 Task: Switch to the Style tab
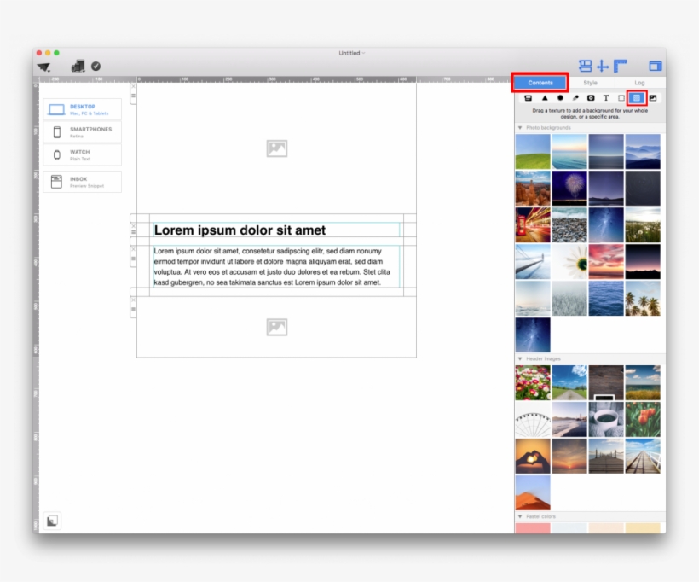coord(591,83)
